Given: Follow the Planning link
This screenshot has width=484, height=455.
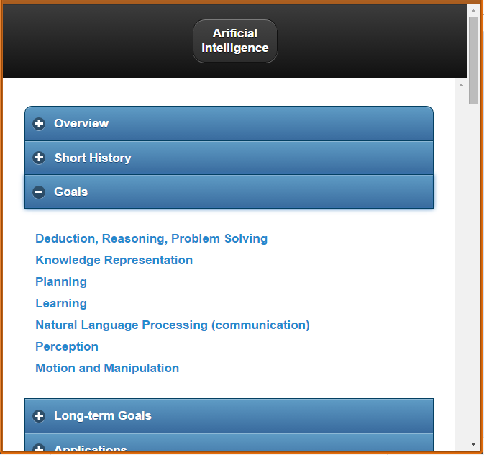Looking at the screenshot, I should pyautogui.click(x=61, y=282).
